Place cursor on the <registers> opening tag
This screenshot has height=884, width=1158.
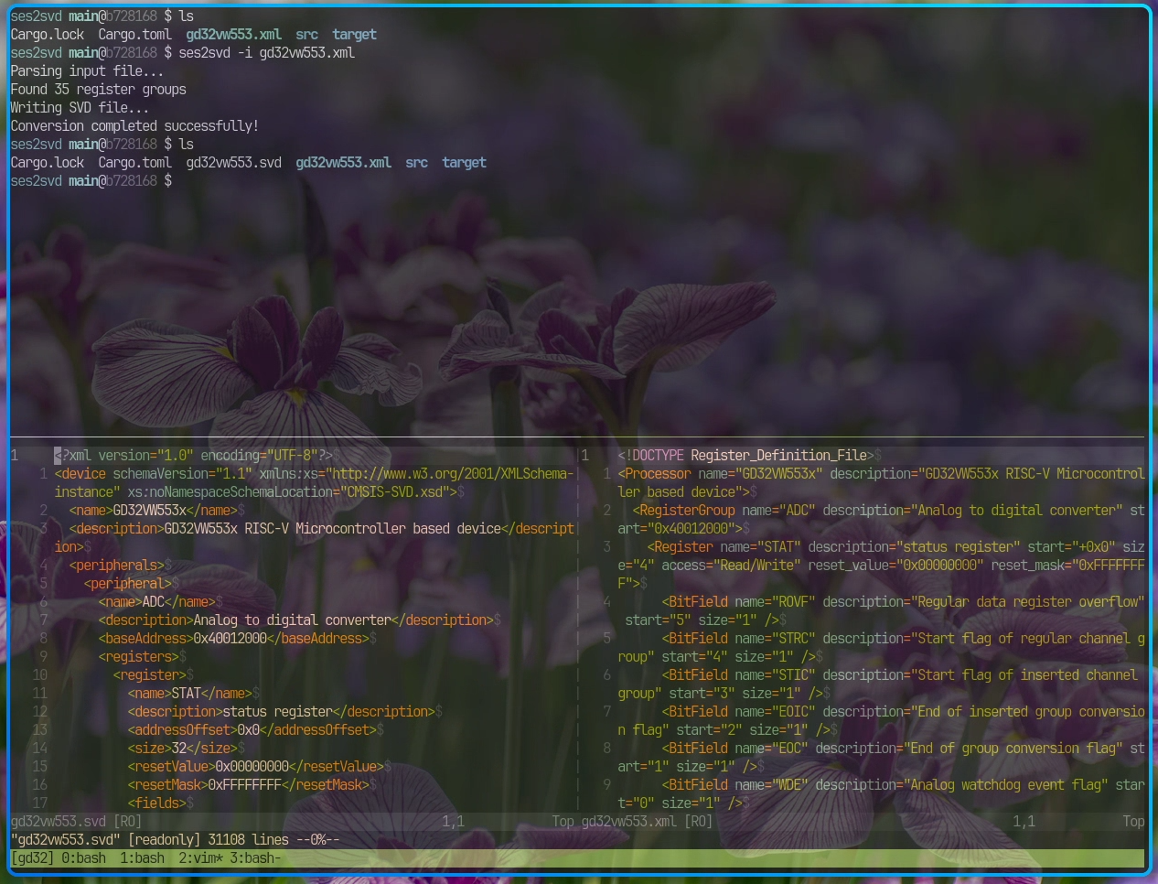click(x=138, y=657)
